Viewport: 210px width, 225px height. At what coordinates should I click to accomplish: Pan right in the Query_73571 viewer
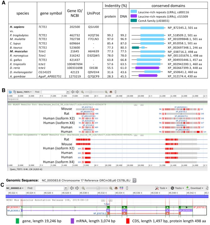(77, 92)
